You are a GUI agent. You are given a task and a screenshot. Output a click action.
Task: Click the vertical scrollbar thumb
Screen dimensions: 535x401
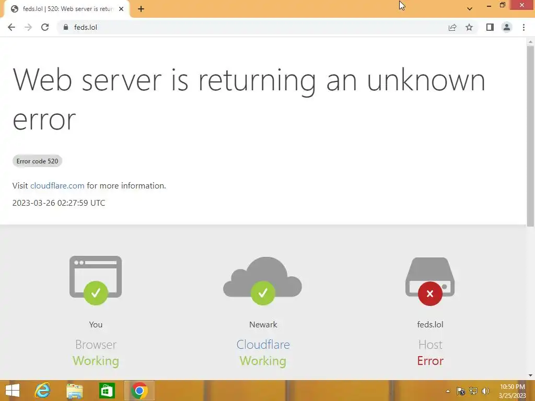point(530,136)
